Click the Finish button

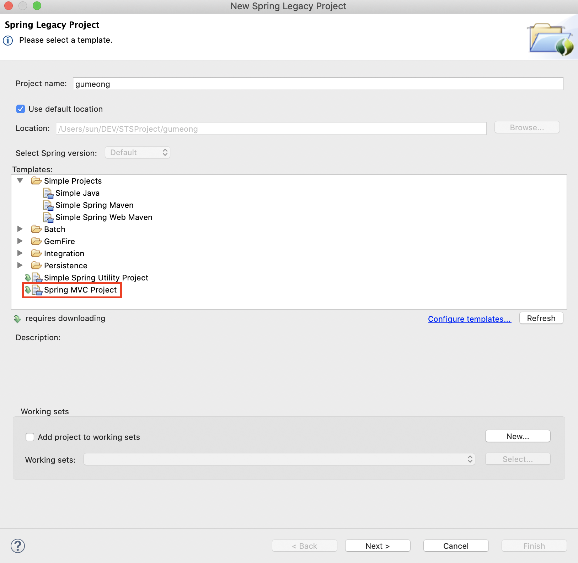[x=534, y=546]
